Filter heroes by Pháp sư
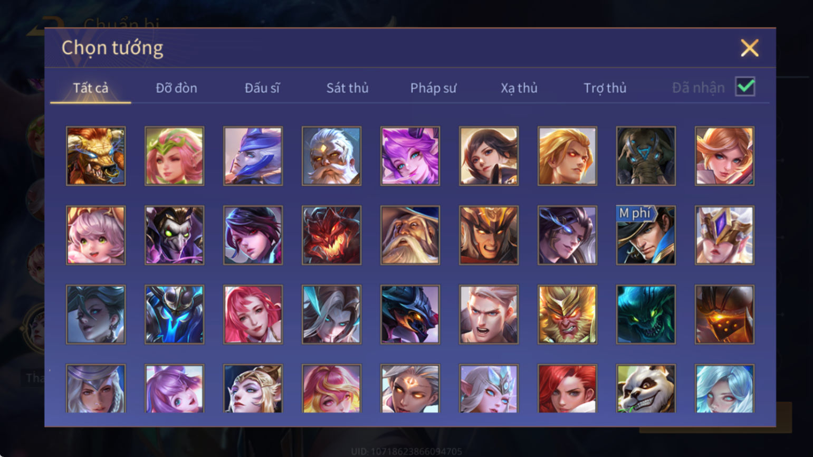 click(433, 88)
